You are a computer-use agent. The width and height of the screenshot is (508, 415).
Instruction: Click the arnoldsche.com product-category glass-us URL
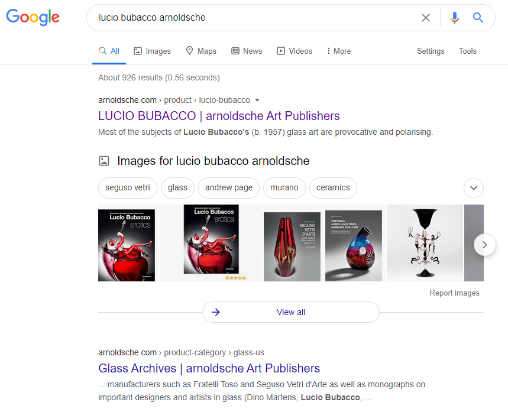pyautogui.click(x=181, y=352)
